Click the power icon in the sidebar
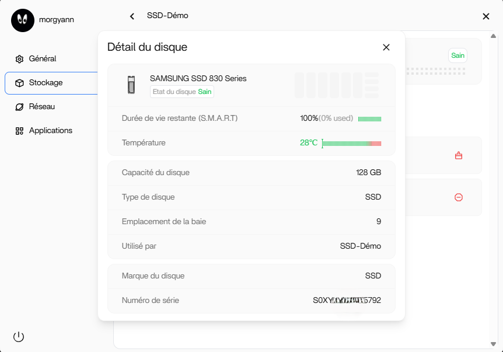 click(x=19, y=337)
